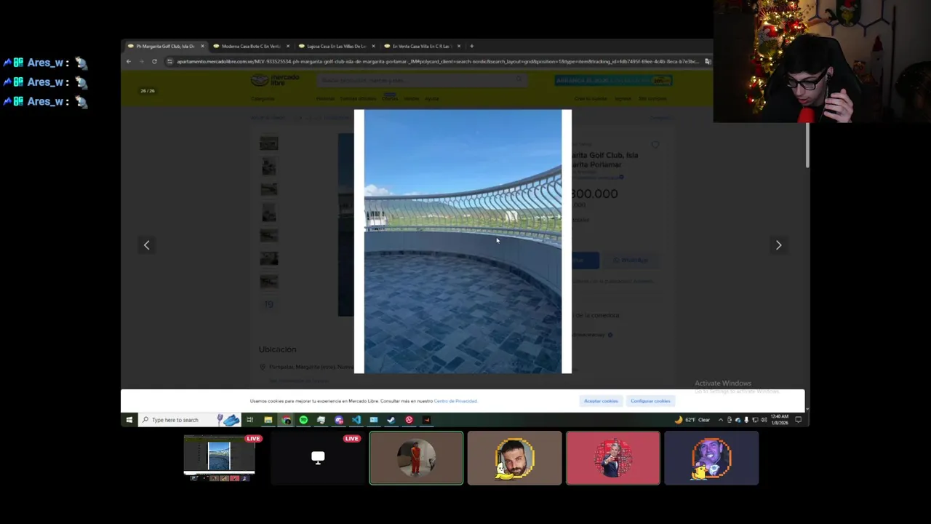
Task: Click the page's vertical scrollbar thumb
Action: coord(807,146)
